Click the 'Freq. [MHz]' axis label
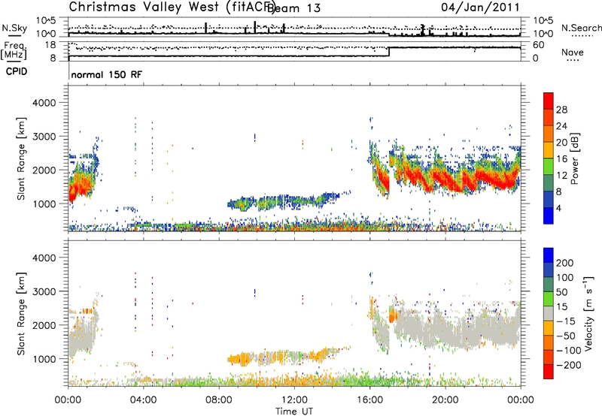The height and width of the screenshot is (416, 602). [14, 50]
